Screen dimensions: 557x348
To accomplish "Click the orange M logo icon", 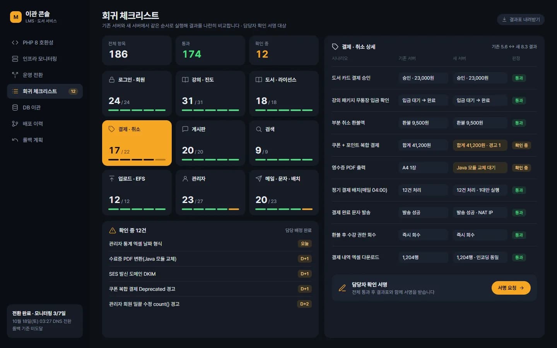I will [16, 17].
